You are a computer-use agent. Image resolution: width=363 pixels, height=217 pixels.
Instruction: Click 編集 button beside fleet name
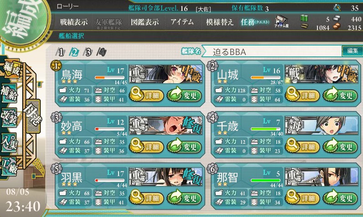pyautogui.click(x=353, y=51)
